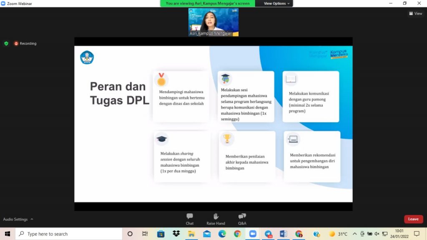Click the Windows search box
This screenshot has height=240, width=427.
coord(69,234)
